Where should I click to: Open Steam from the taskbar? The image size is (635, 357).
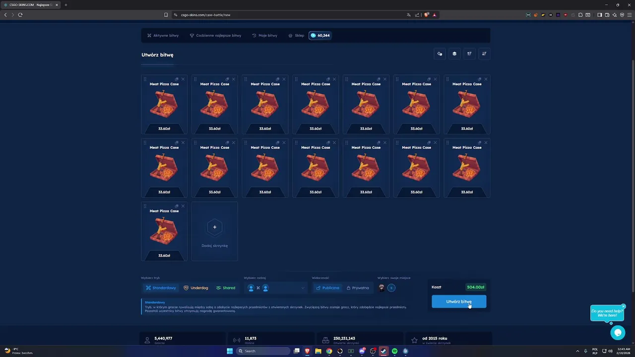[x=383, y=351]
